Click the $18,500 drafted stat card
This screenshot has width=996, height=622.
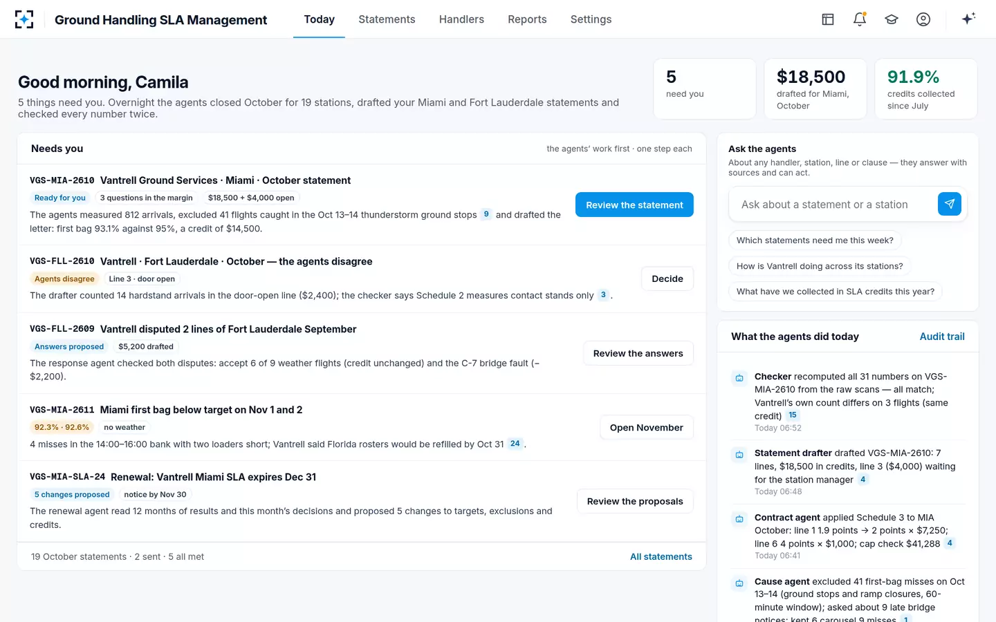click(x=815, y=89)
